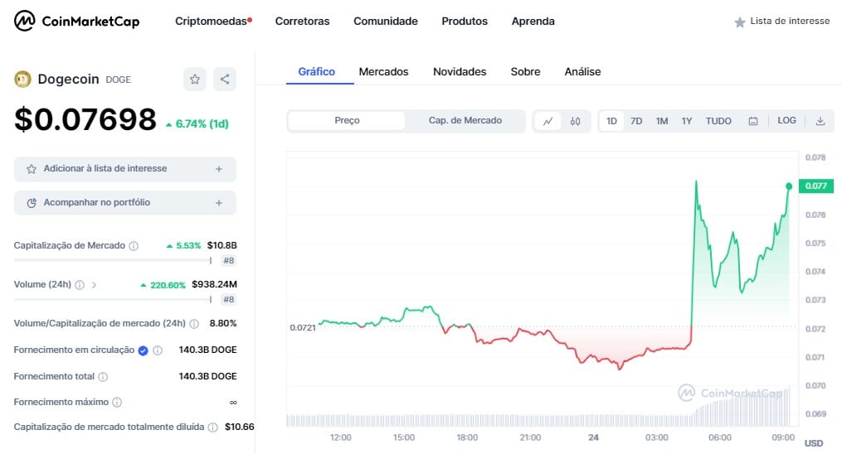Click info icon for Volume/Capitalização de mercado
Image resolution: width=842 pixels, height=454 pixels.
194,324
